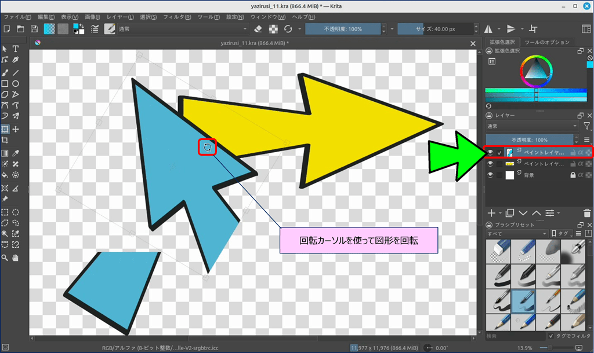Click the eraser mode icon in top toolbar
Viewport: 594px width, 353px height.
point(259,29)
